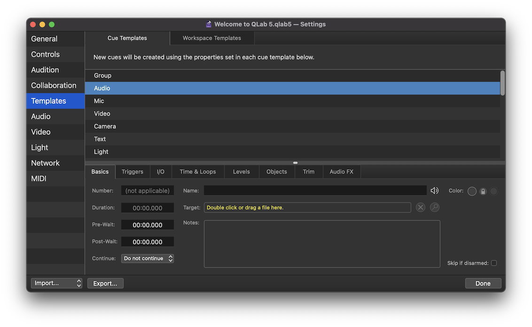Open the Triggers tab

[133, 171]
